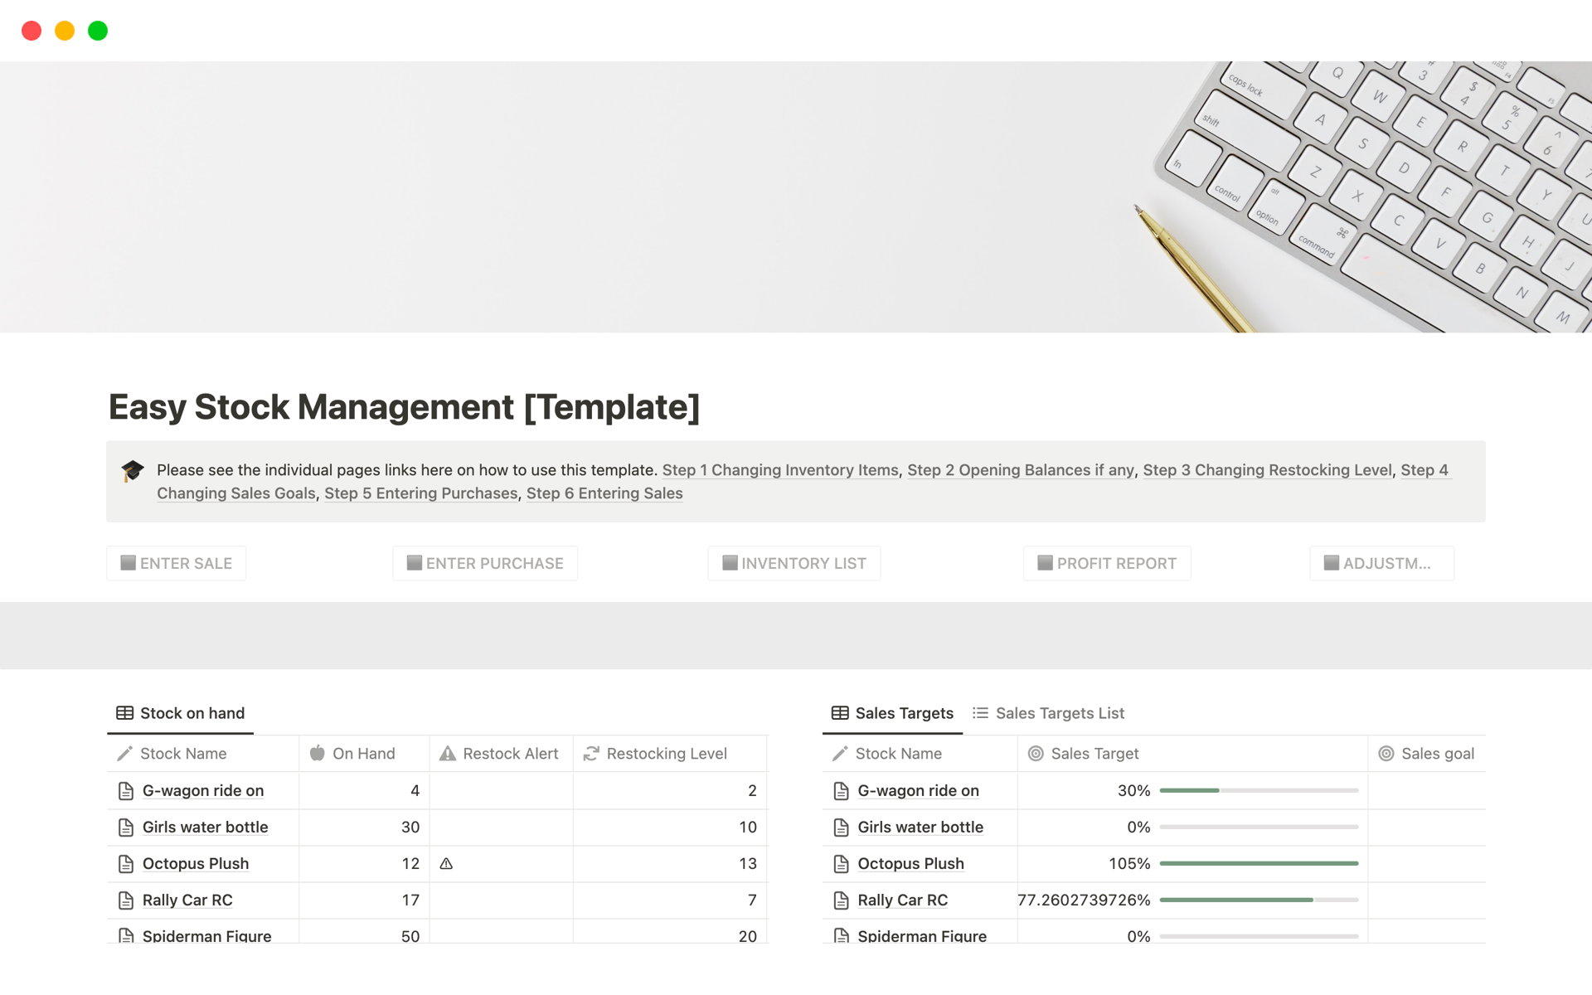
Task: Open the Rally Car RC stock page
Action: pos(187,900)
